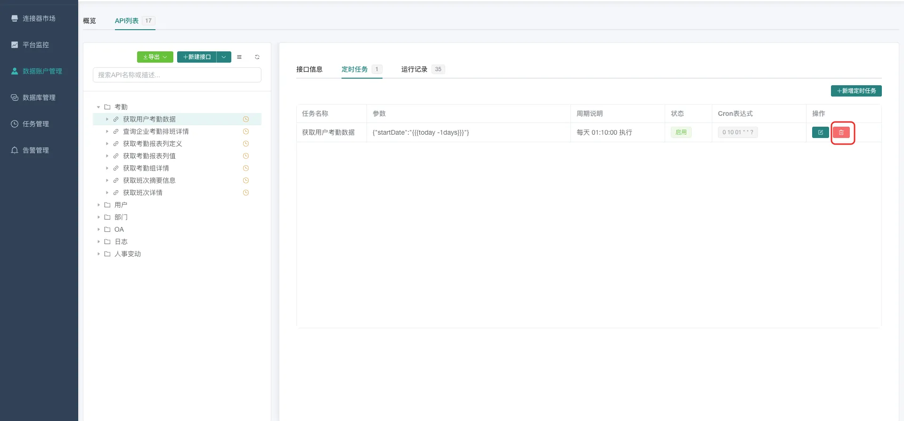This screenshot has width=904, height=421.
Task: Click clock icon next to 获取用户考勤数据
Action: pyautogui.click(x=245, y=119)
